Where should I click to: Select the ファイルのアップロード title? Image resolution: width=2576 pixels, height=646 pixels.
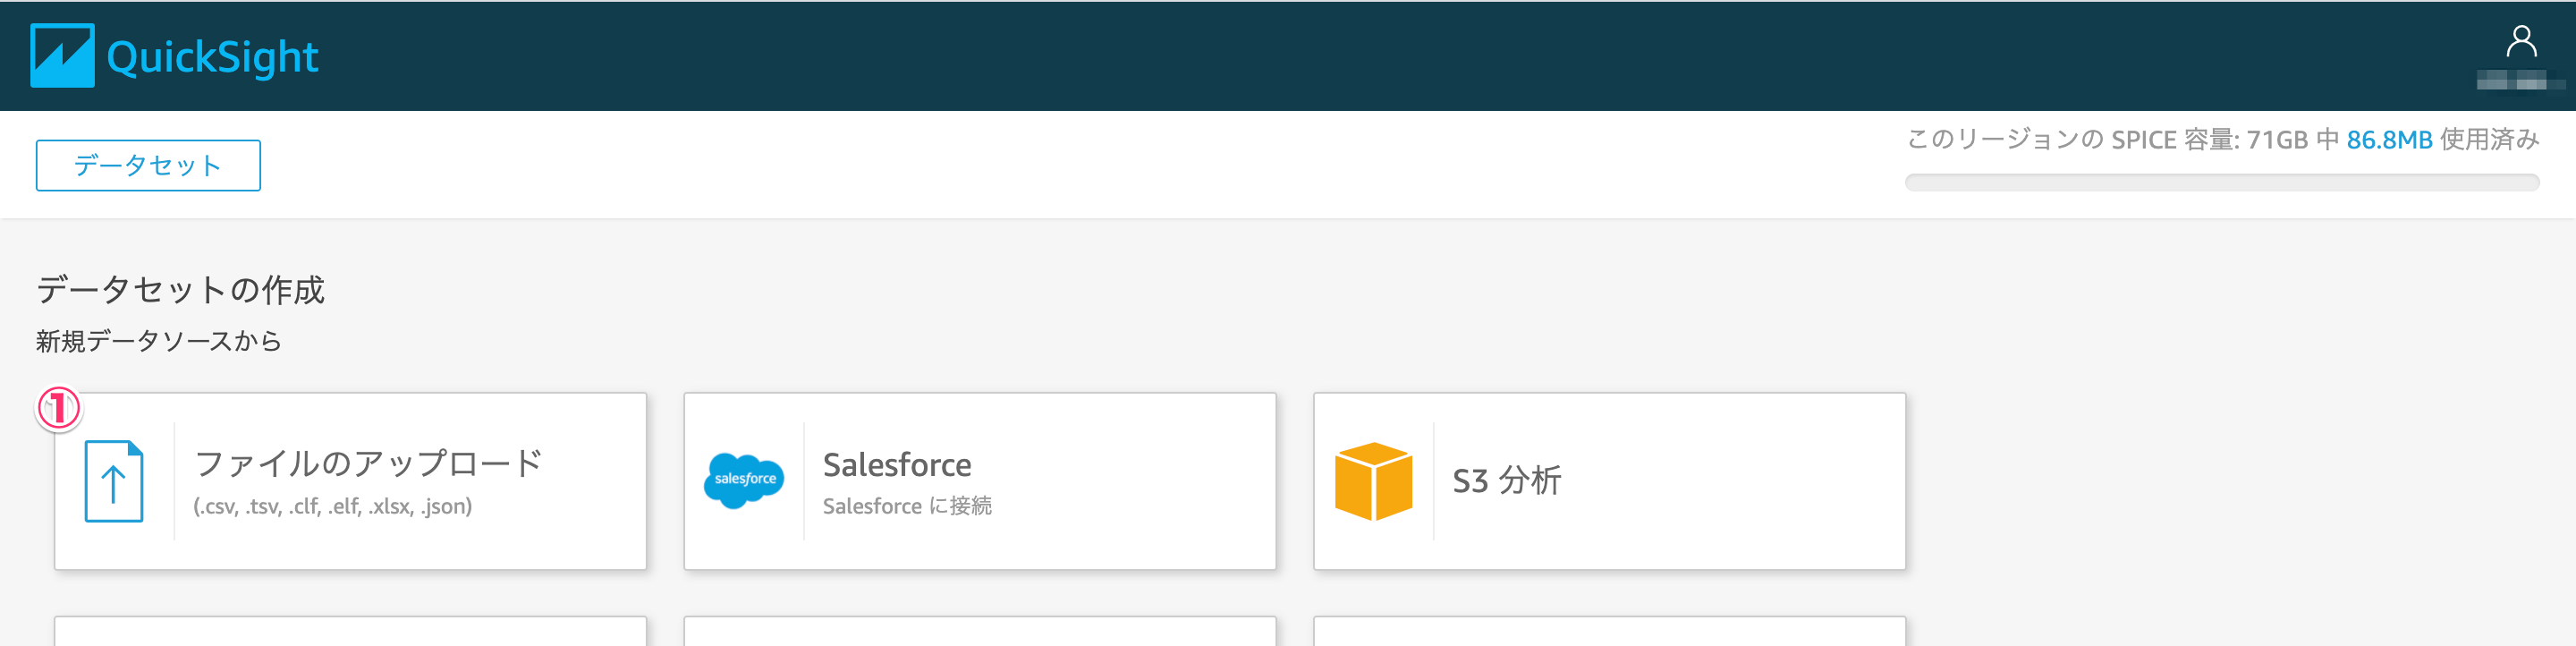368,463
